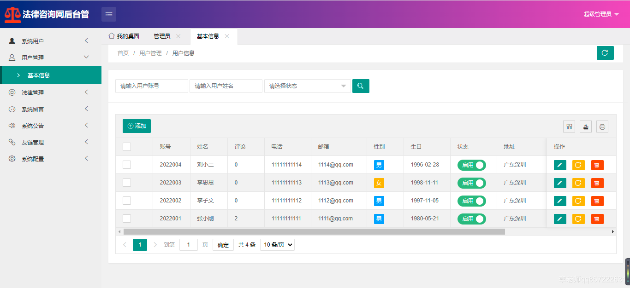Delete user 李思思 with trash icon
This screenshot has height=288, width=630.
[x=597, y=183]
